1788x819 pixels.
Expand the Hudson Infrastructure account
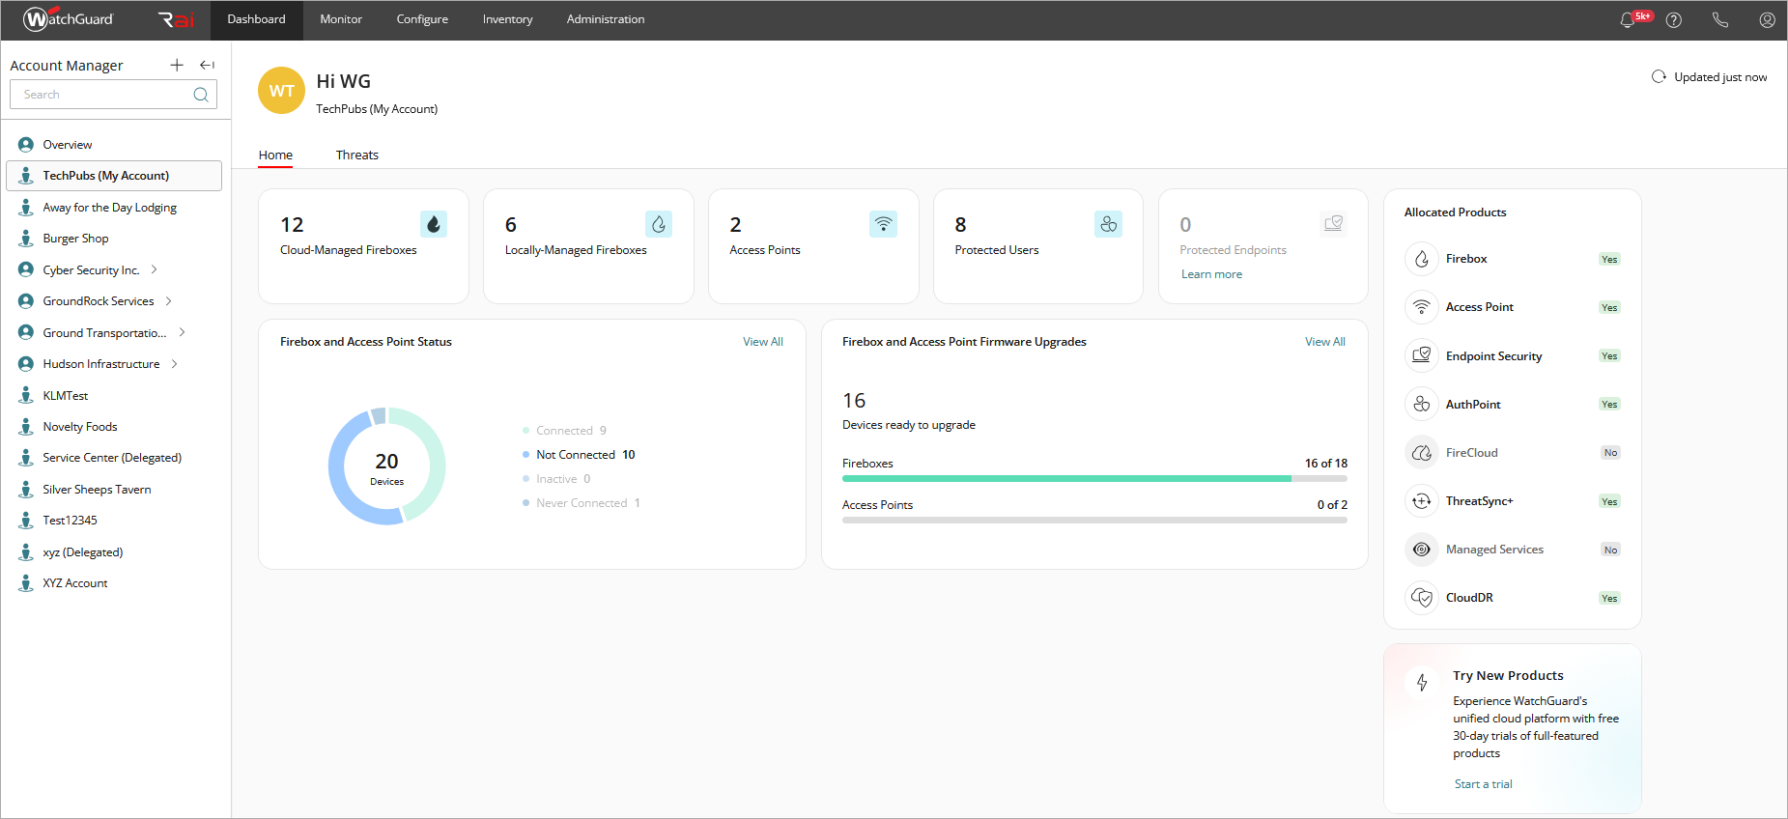pyautogui.click(x=174, y=364)
